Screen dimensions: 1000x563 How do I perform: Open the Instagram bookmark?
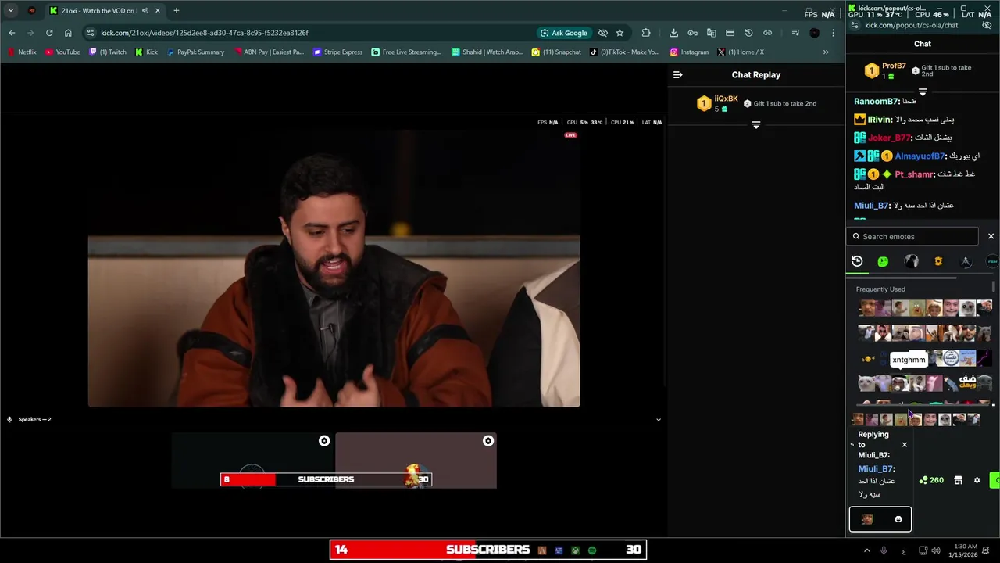click(689, 52)
